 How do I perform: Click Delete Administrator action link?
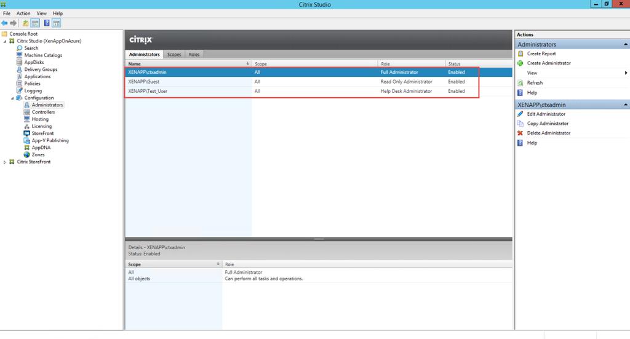pos(549,133)
